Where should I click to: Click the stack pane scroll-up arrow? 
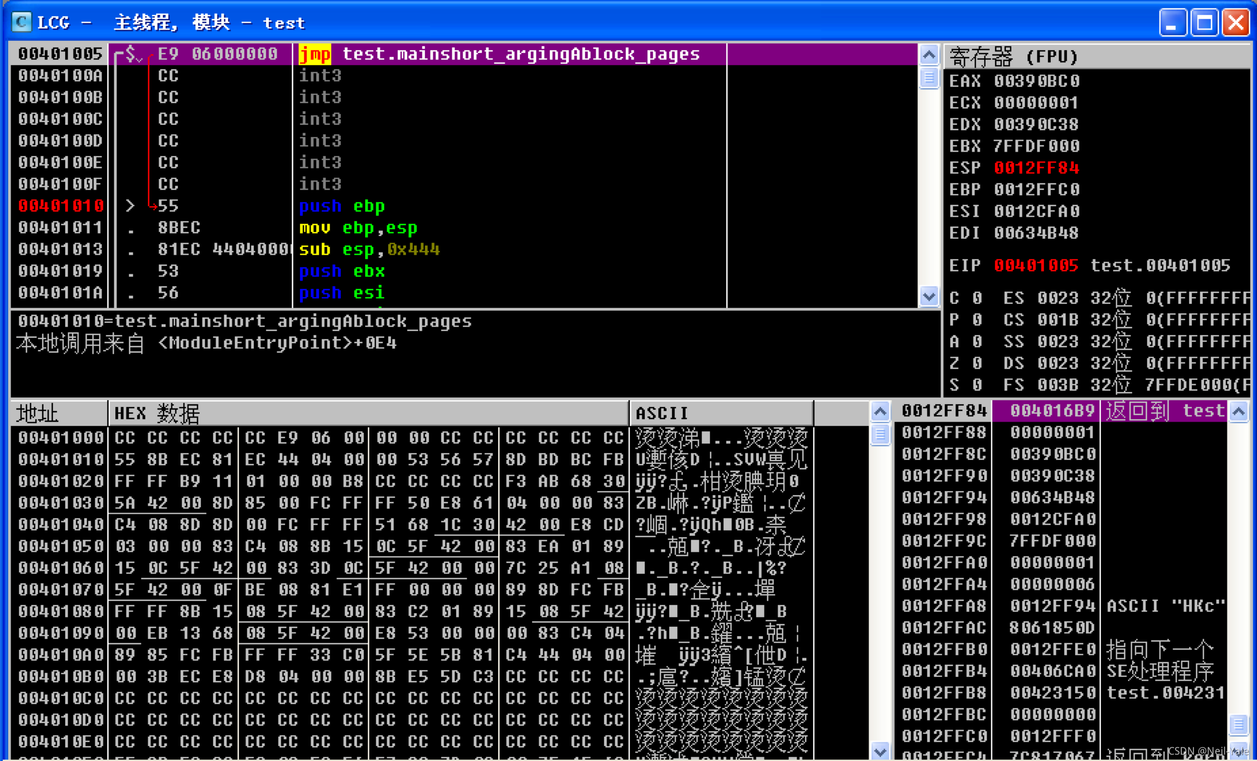point(1238,411)
